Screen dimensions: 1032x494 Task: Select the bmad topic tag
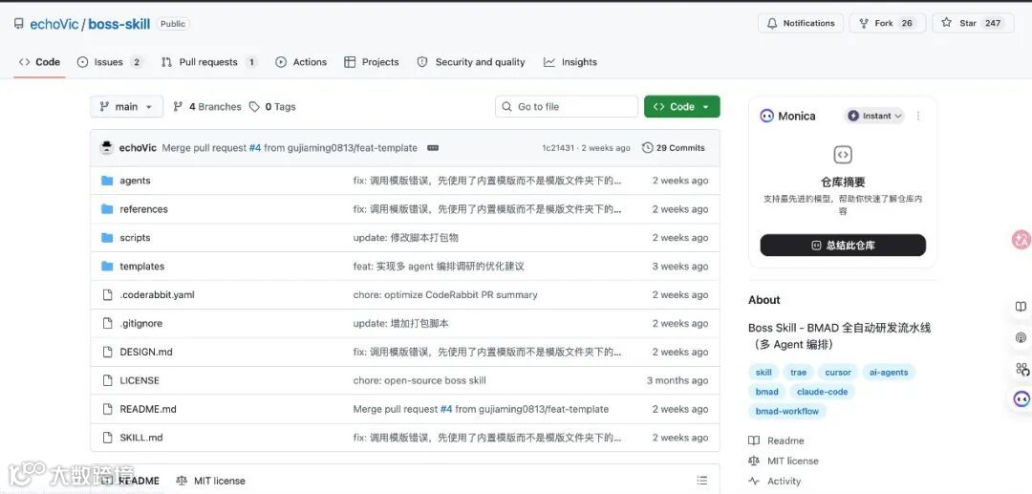(x=766, y=392)
